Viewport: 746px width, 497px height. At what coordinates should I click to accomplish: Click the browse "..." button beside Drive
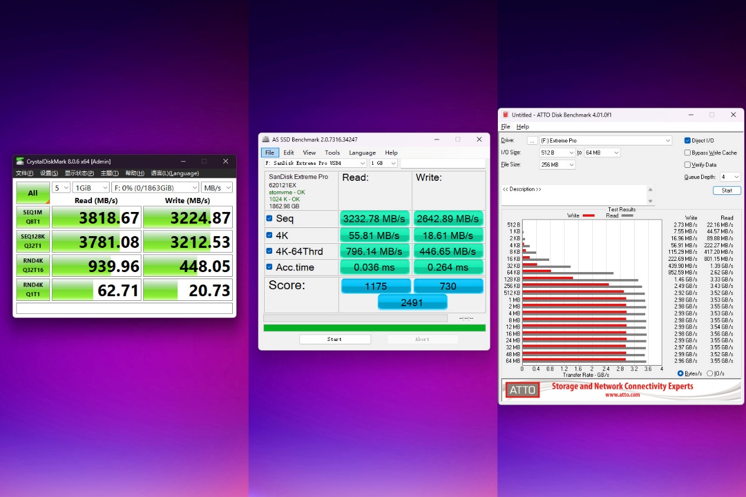[x=532, y=141]
